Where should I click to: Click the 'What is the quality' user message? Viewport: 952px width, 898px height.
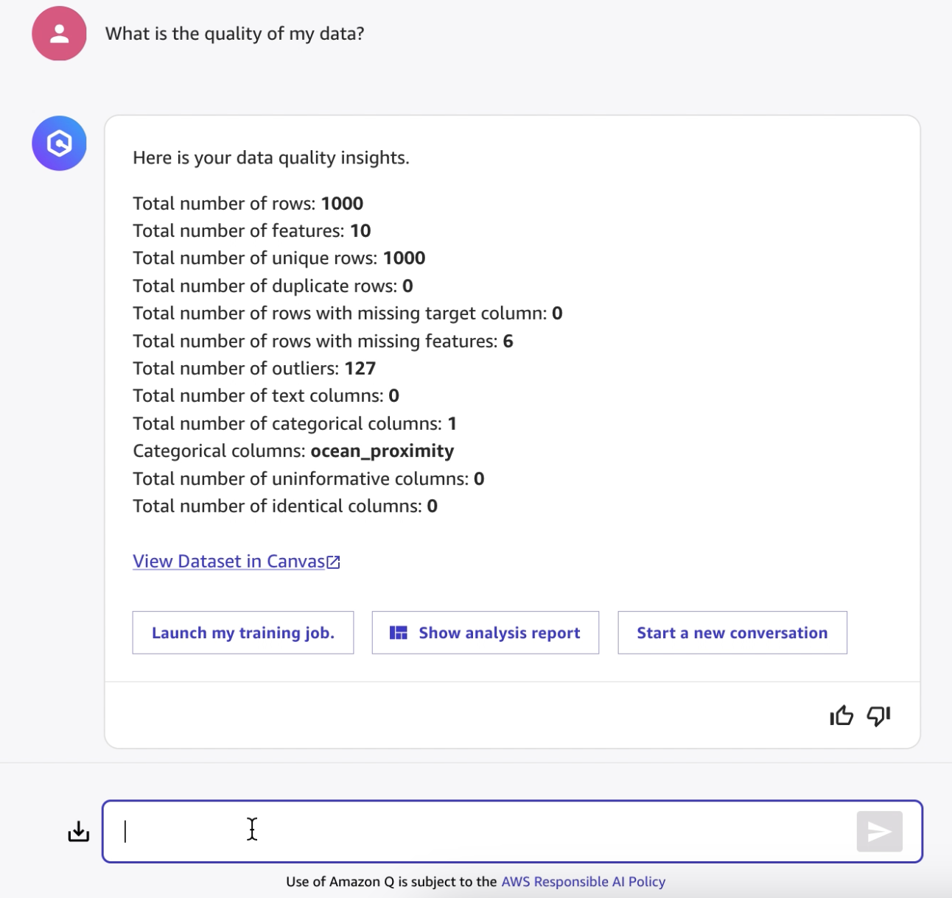234,34
